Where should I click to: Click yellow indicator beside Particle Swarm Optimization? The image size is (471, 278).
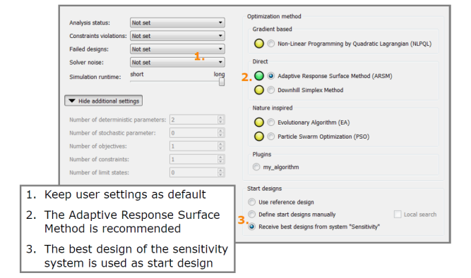click(259, 137)
